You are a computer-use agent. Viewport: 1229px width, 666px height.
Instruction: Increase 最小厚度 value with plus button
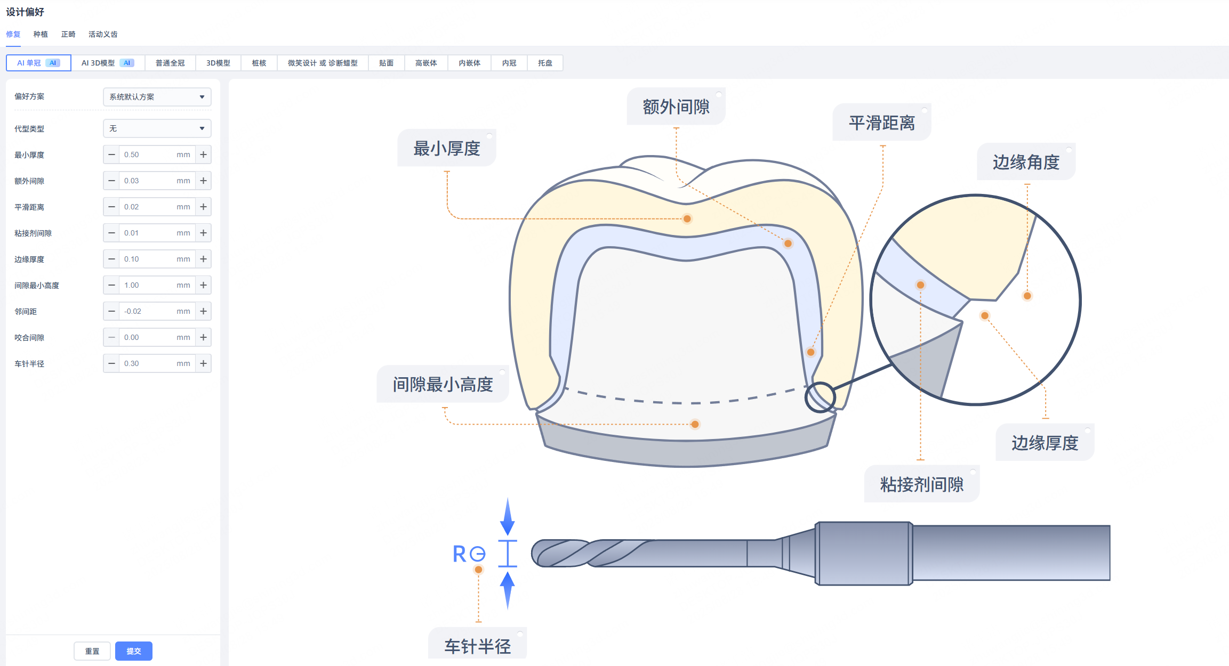click(x=203, y=155)
